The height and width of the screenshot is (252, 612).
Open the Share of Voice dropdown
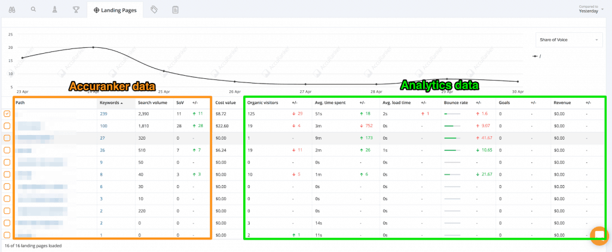568,40
